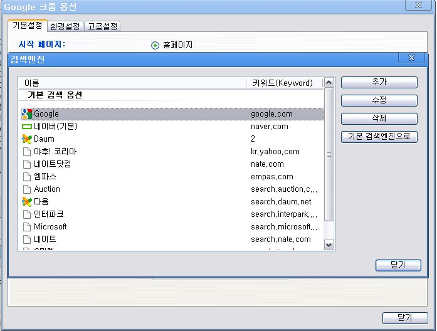Open the 고급설정 tab
This screenshot has width=437, height=331.
103,26
